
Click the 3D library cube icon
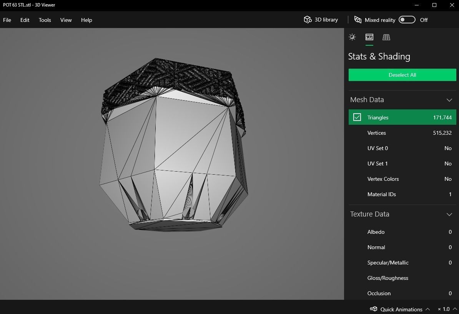308,20
